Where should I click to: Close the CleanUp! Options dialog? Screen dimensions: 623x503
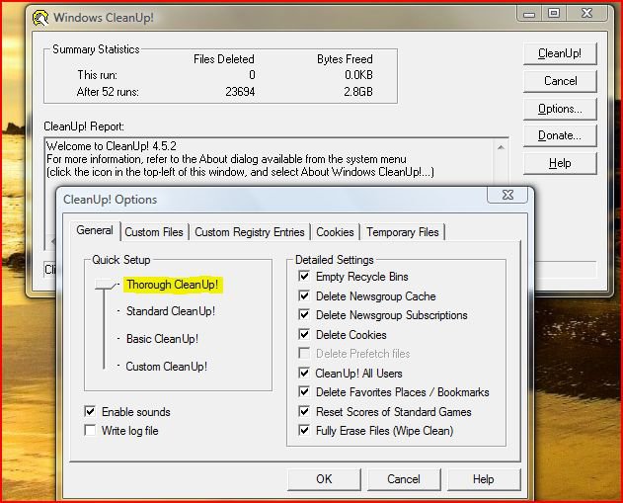(x=507, y=195)
